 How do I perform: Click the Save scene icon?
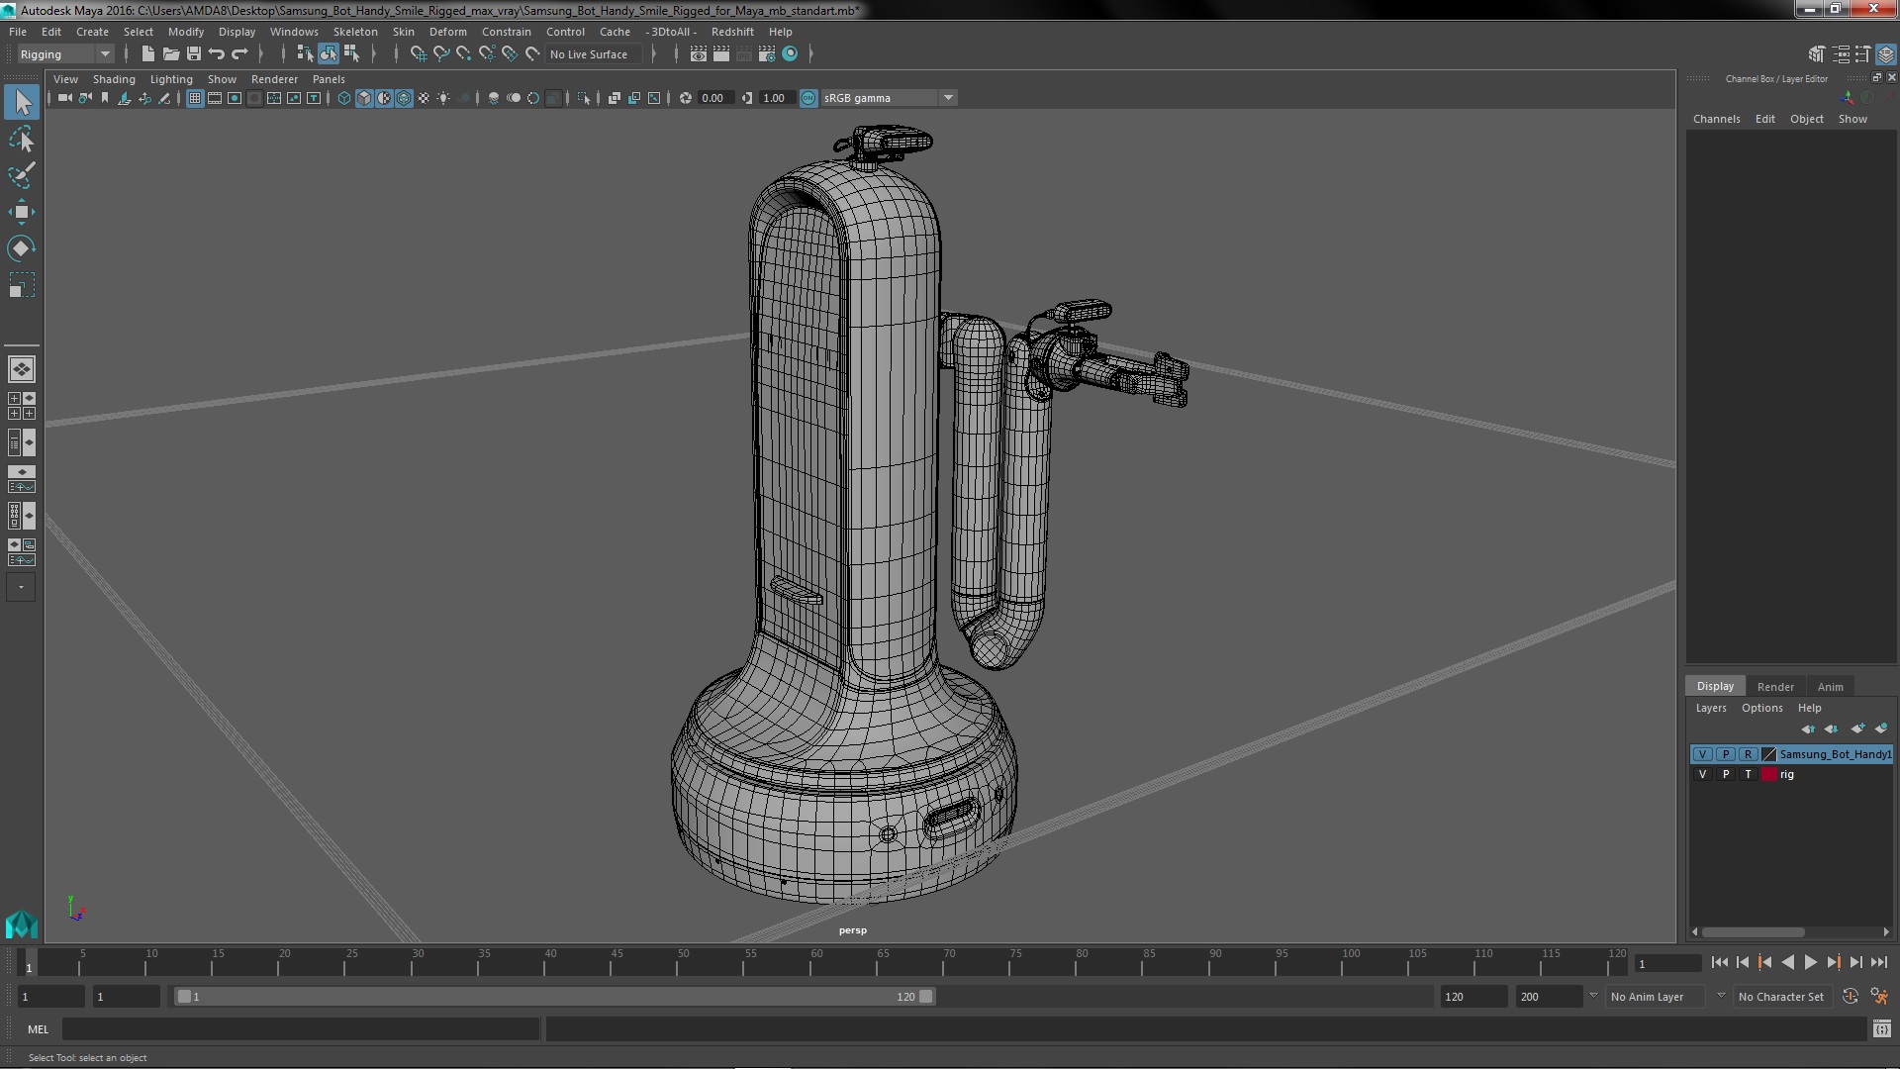click(194, 54)
